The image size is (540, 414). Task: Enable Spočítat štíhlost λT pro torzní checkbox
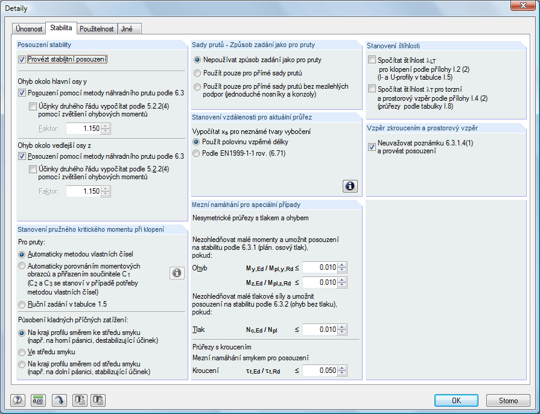[x=372, y=89]
